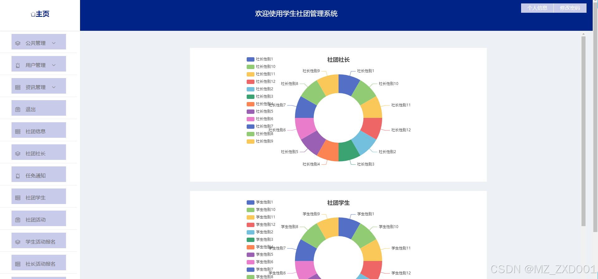Toggle legend 社长性别10 series
The image size is (598, 279).
[x=261, y=67]
